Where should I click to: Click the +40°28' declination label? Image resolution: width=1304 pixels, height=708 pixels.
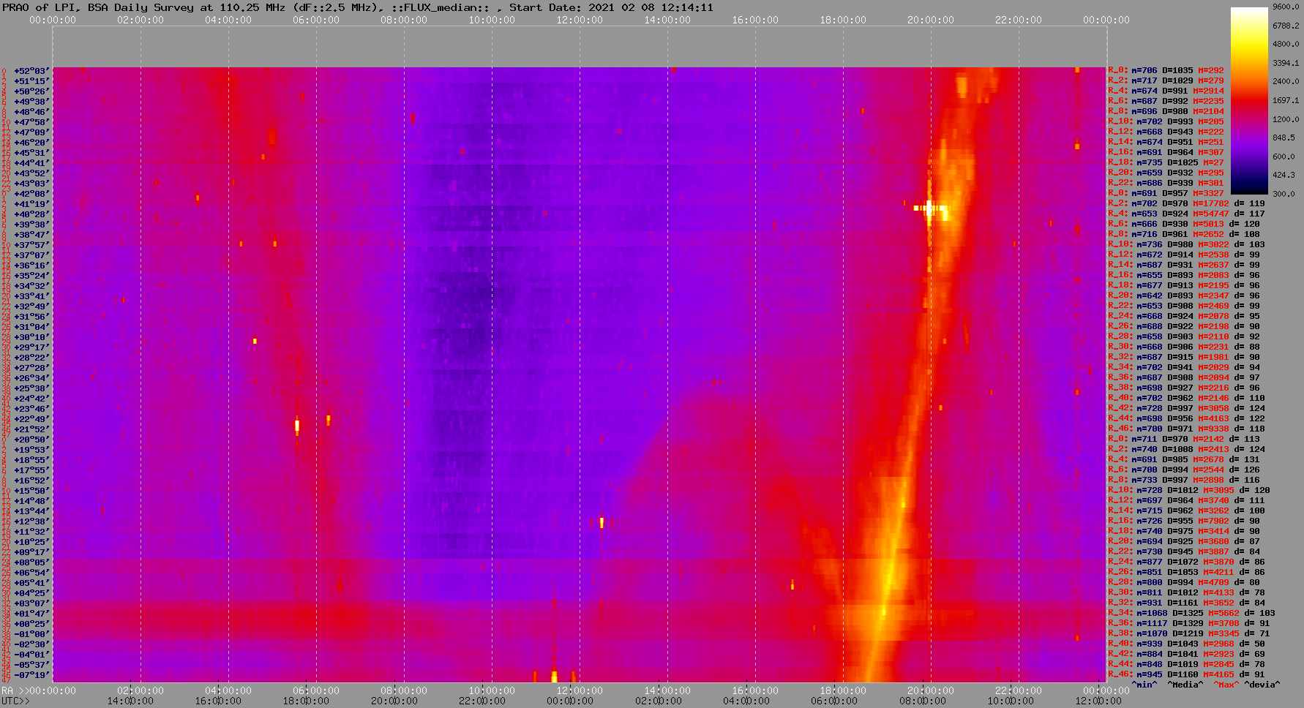coord(31,214)
